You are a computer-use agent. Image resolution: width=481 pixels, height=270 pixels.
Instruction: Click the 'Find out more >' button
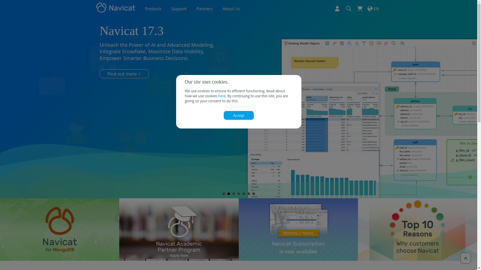(124, 74)
